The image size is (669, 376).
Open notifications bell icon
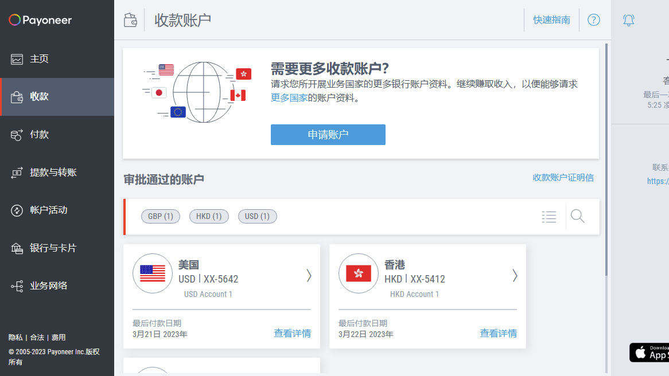(x=628, y=20)
